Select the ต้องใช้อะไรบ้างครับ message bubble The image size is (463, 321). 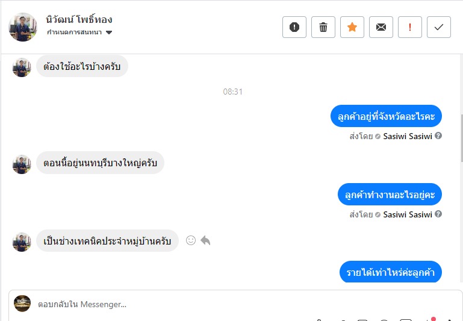(82, 66)
